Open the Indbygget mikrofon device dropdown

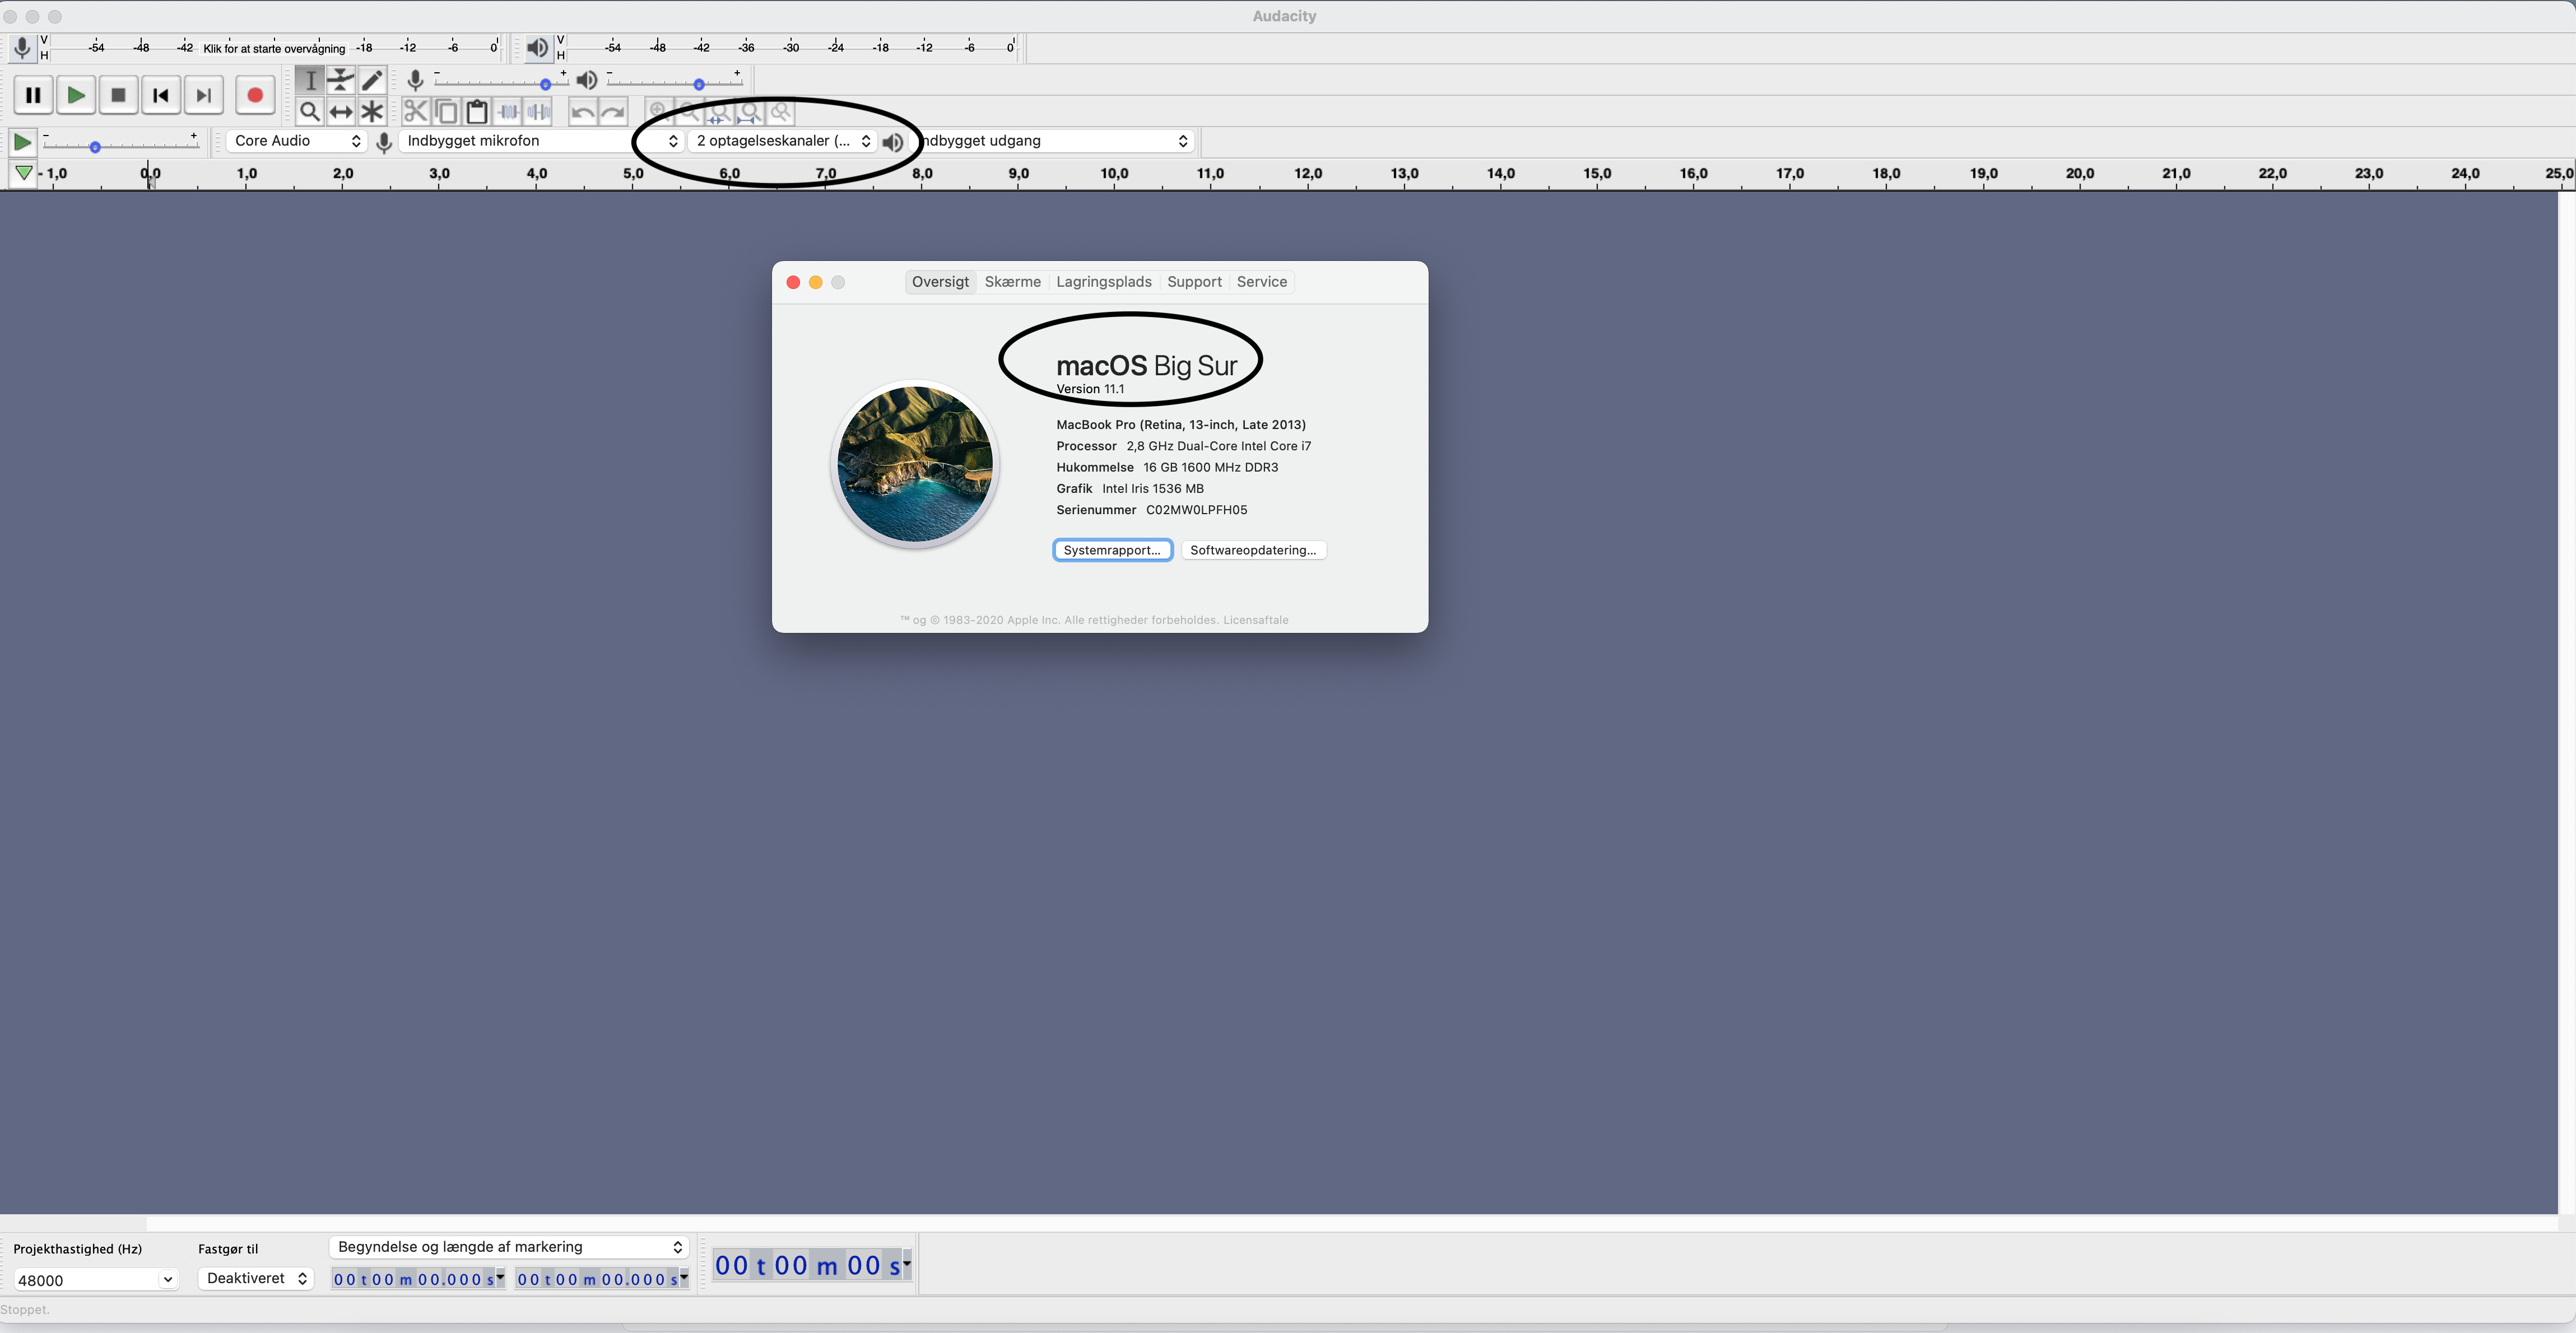tap(541, 141)
